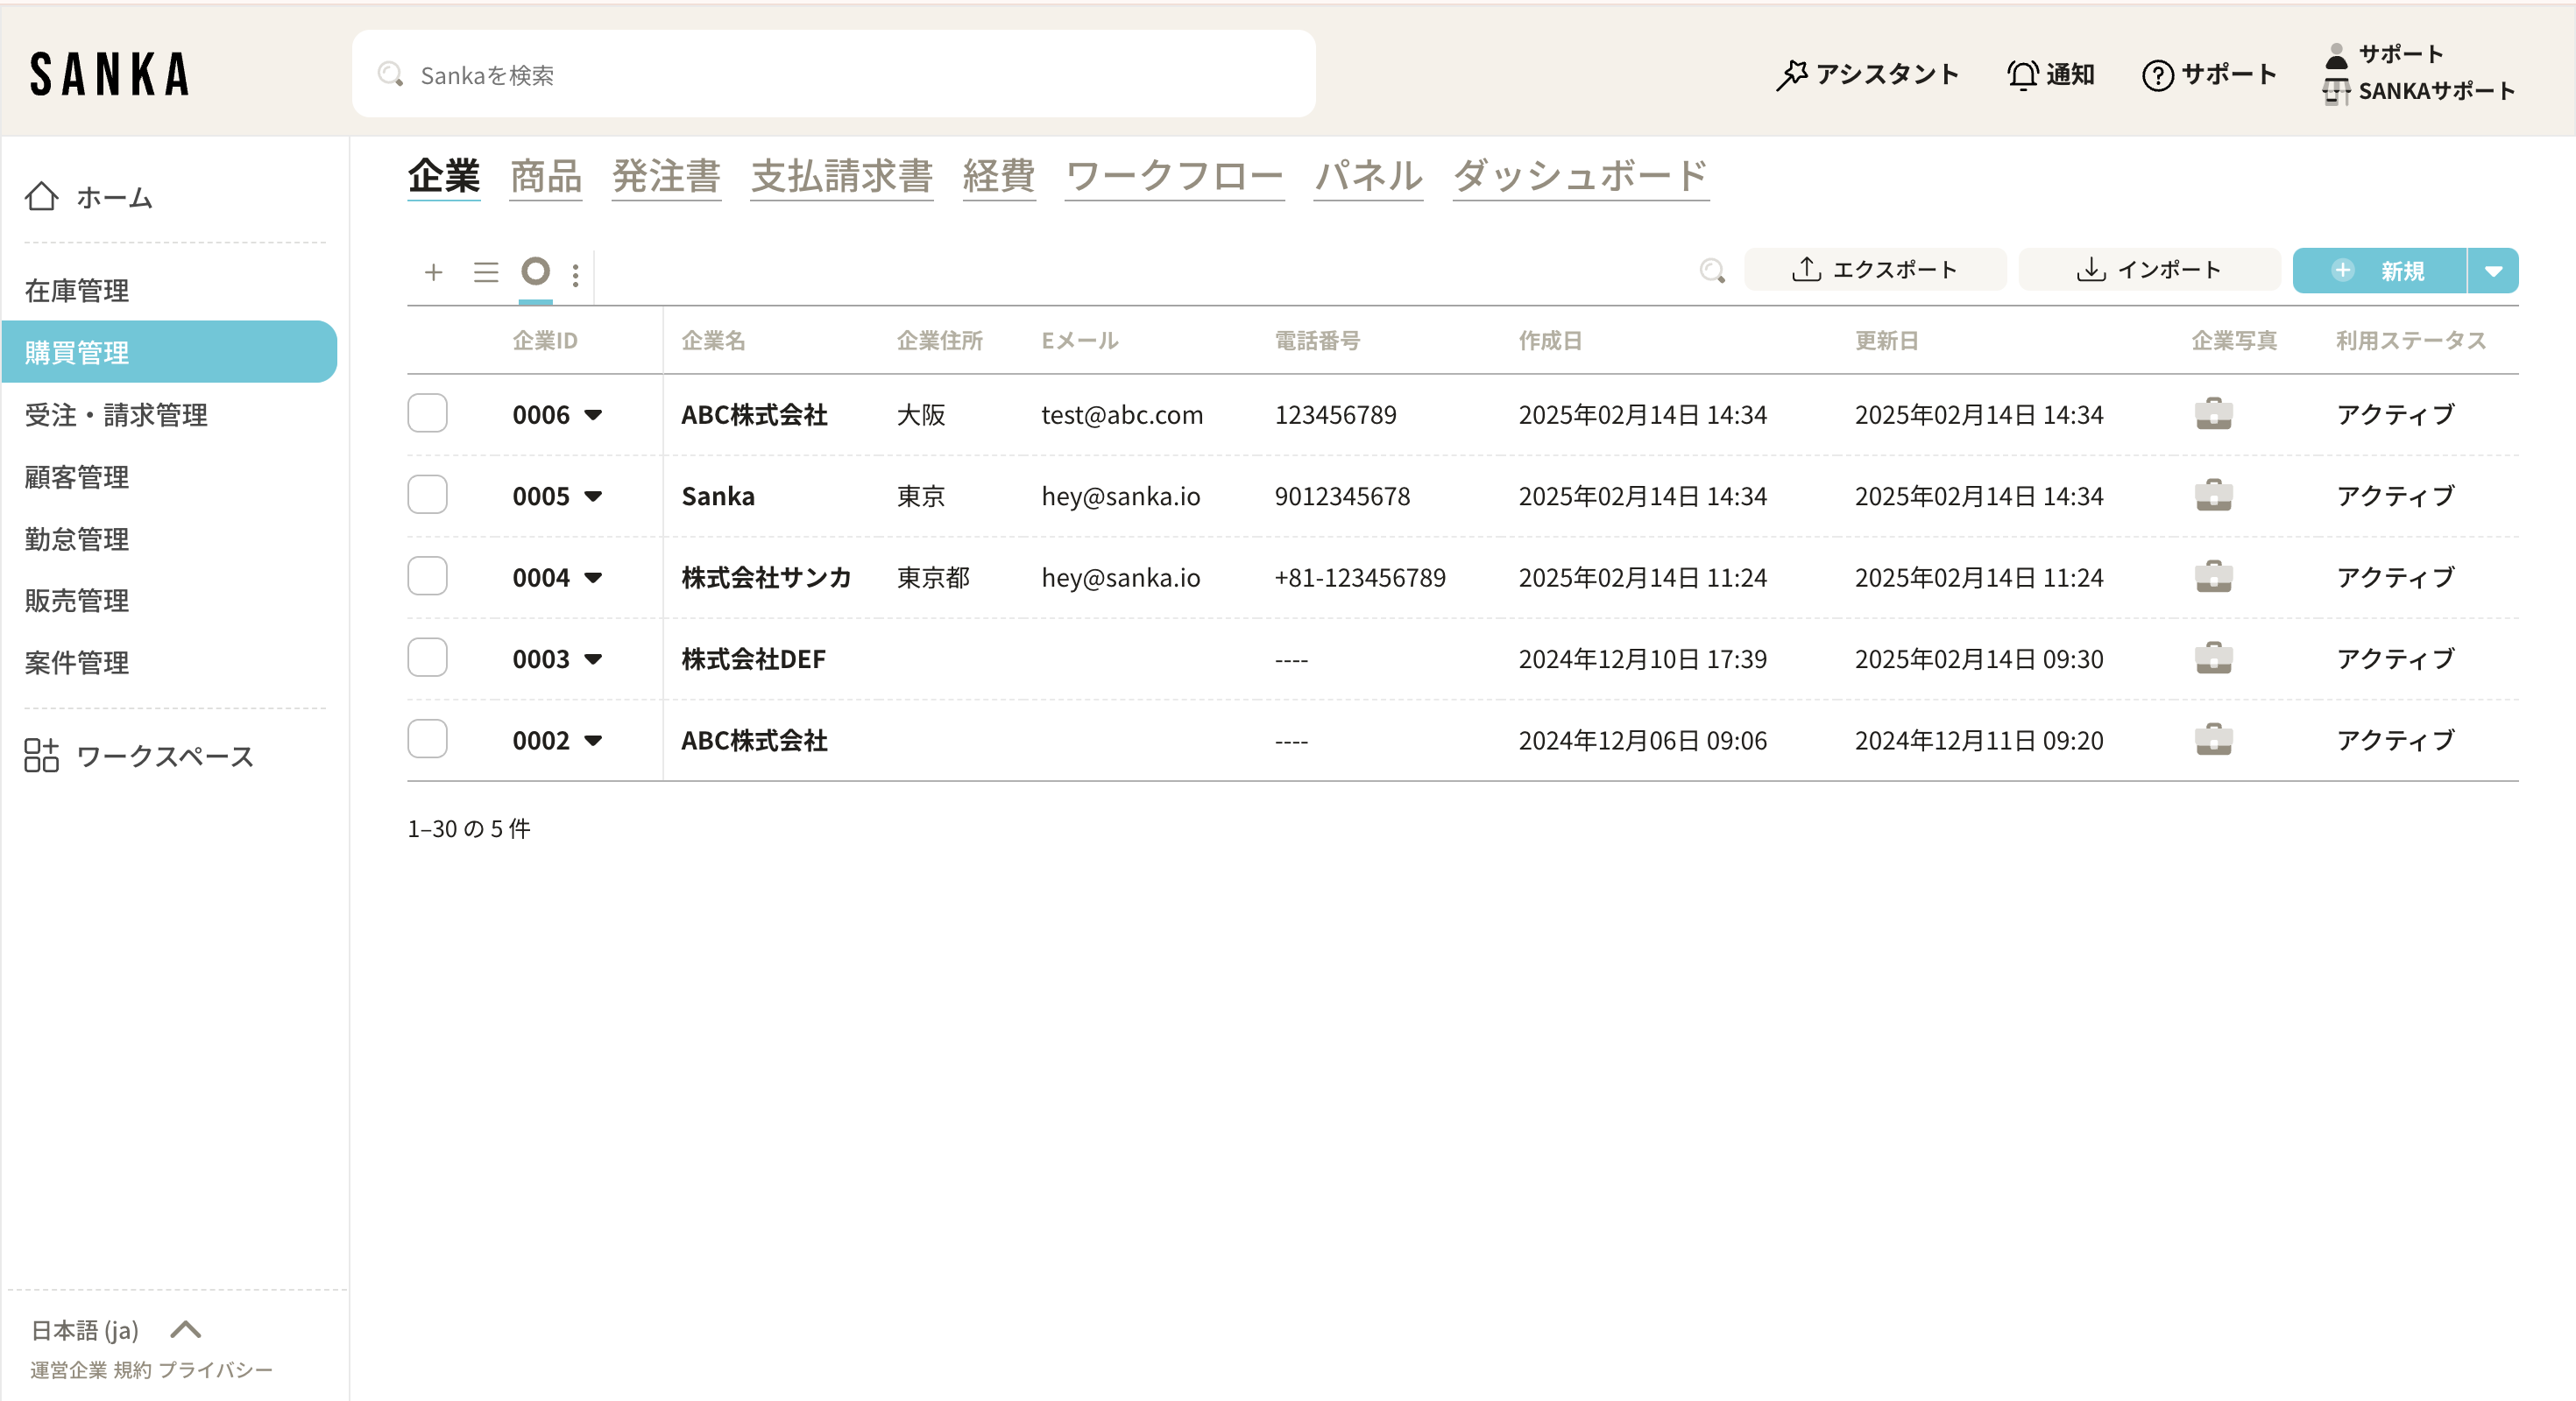Open the Workspace (ワークスペース) grid icon
Image resolution: width=2576 pixels, height=1401 pixels.
[x=41, y=756]
